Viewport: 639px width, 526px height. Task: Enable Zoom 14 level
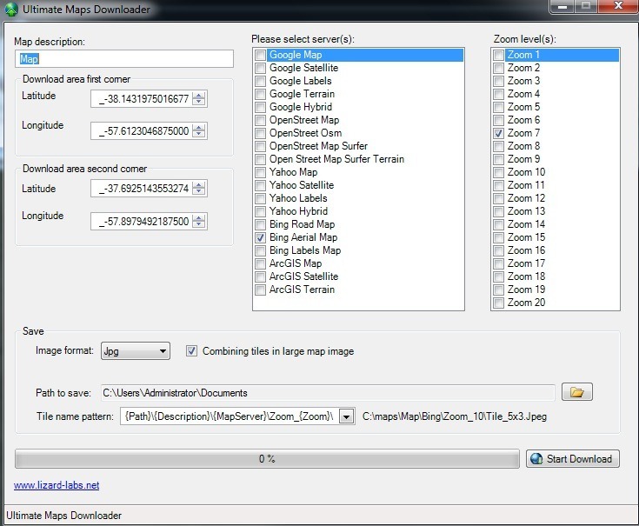point(498,224)
